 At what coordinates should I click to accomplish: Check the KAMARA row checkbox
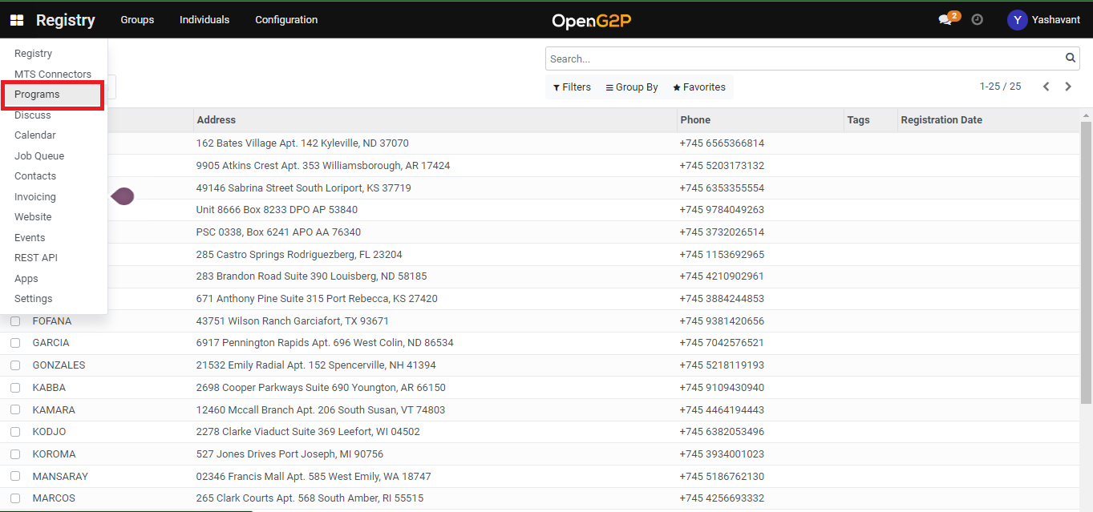click(15, 410)
